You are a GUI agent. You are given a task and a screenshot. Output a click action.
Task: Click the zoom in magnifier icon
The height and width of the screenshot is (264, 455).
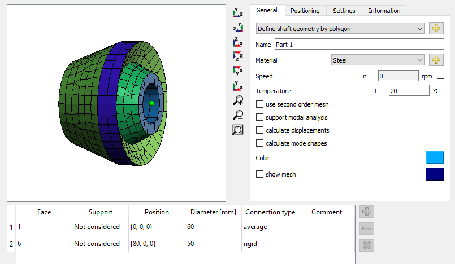238,101
